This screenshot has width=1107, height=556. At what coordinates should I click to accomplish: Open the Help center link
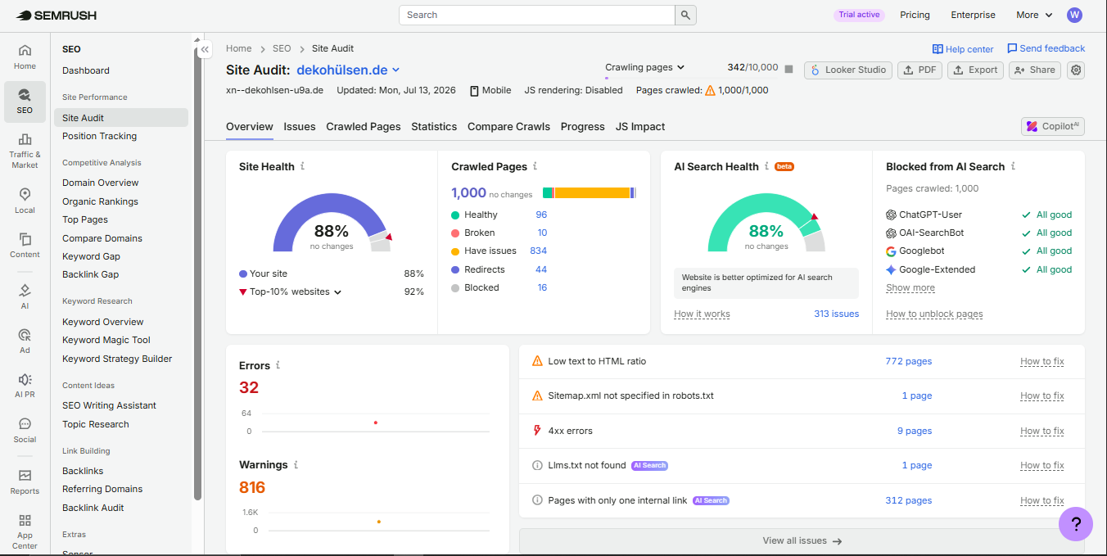(x=963, y=49)
